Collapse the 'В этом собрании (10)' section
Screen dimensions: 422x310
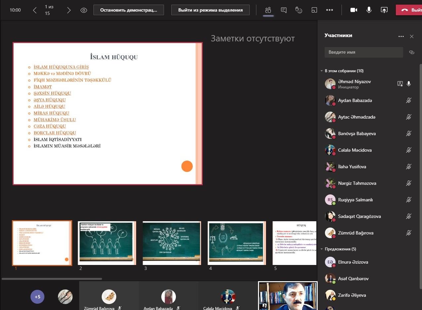pos(321,71)
